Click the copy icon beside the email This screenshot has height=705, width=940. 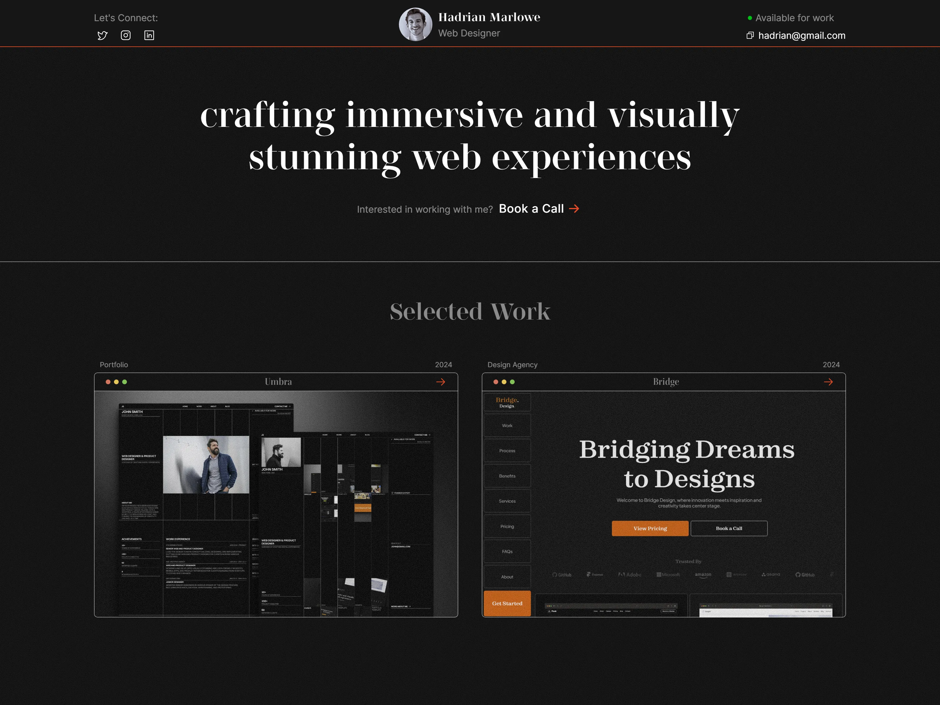coord(750,35)
